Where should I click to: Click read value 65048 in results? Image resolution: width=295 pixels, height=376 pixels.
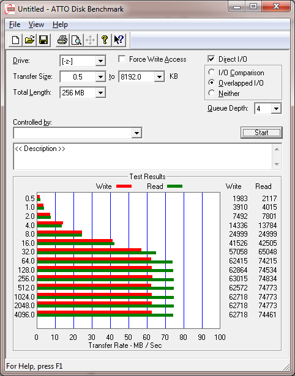coord(267,252)
